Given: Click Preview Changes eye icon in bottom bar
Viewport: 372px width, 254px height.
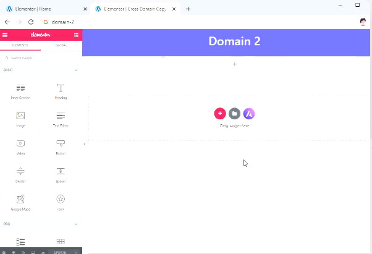Looking at the screenshot, I should (43, 252).
